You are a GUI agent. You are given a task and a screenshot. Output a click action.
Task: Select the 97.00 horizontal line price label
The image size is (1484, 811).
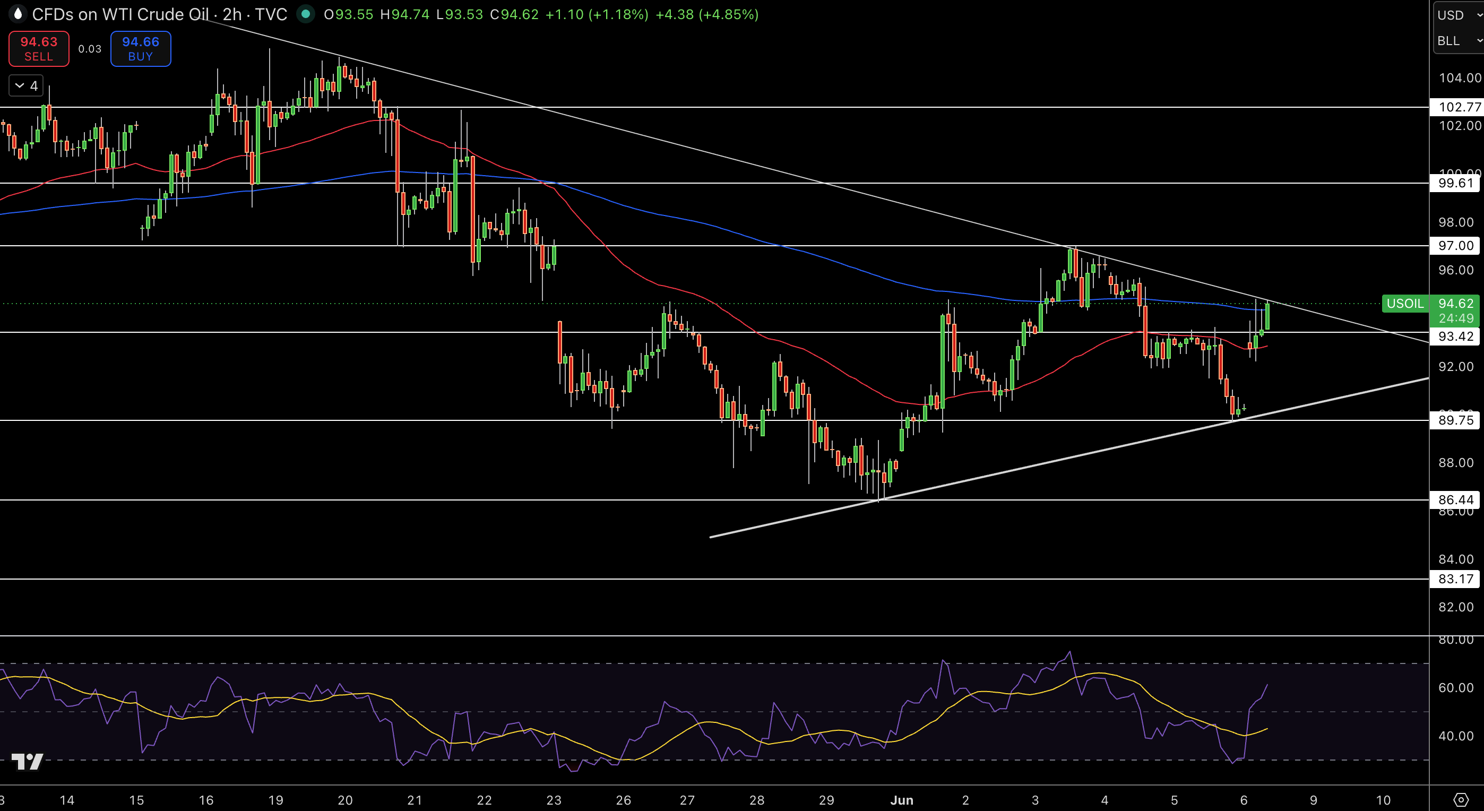(x=1455, y=246)
